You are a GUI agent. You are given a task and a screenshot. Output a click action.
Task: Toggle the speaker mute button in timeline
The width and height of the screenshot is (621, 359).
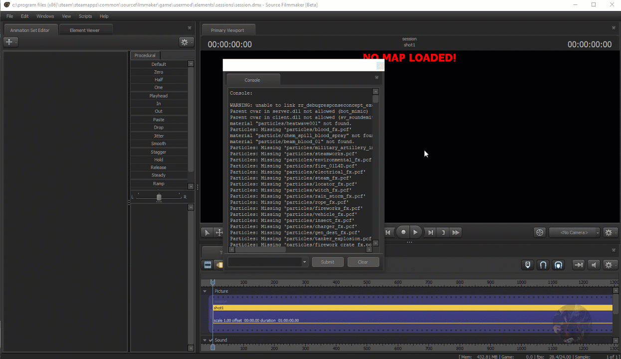(x=594, y=265)
